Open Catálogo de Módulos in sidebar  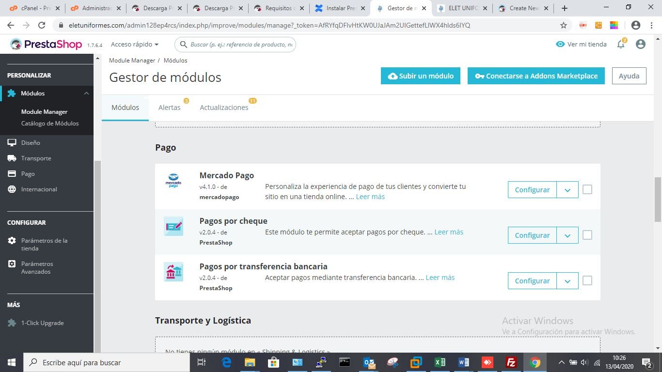(x=50, y=124)
